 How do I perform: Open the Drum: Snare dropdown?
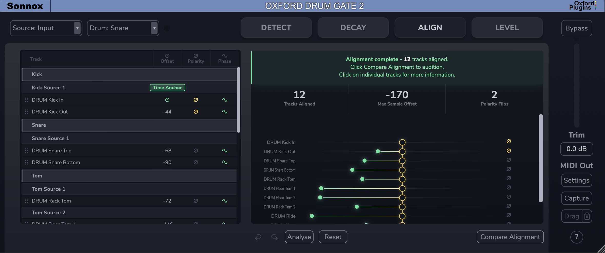(123, 28)
